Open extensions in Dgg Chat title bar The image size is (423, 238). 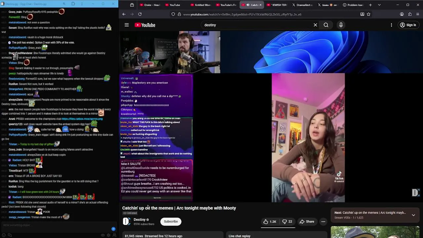coord(73,4)
